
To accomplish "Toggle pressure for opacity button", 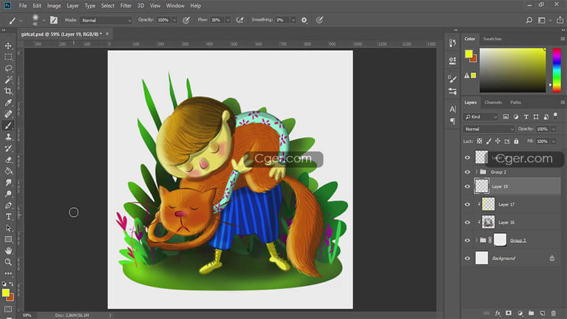I will (186, 20).
